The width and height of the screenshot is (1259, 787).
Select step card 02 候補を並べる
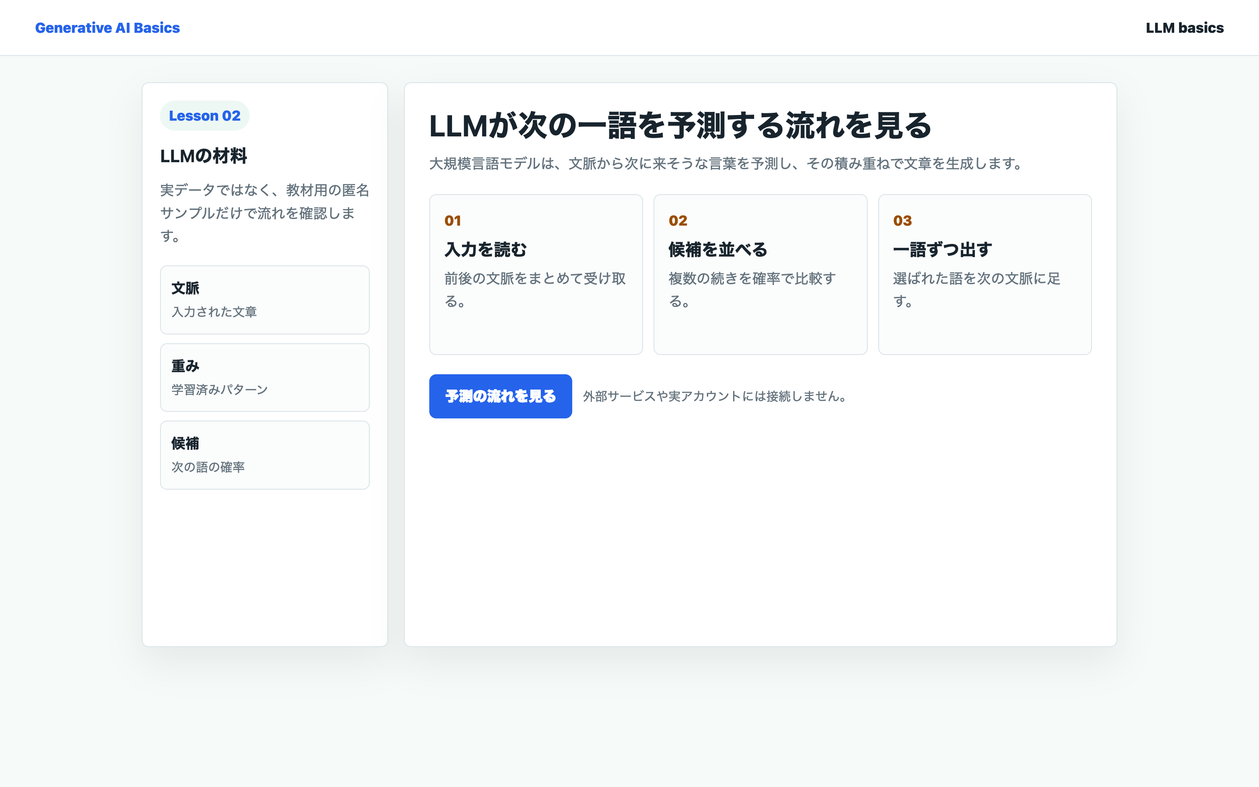[760, 274]
